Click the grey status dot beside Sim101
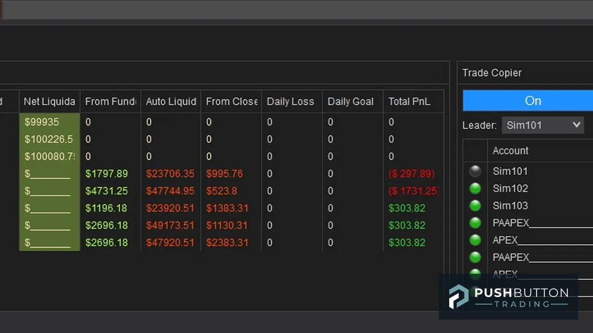Viewport: 593px width, 333px height. pyautogui.click(x=475, y=171)
